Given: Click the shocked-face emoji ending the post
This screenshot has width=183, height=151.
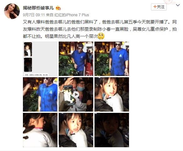Looking at the screenshot, I should [101, 36].
